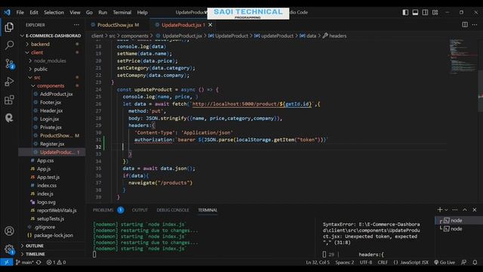Screen dimensions: 483x272
Task: Synchronize changes icon in status bar
Action: pyautogui.click(x=38, y=262)
